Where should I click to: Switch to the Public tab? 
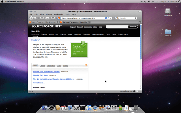59,66
